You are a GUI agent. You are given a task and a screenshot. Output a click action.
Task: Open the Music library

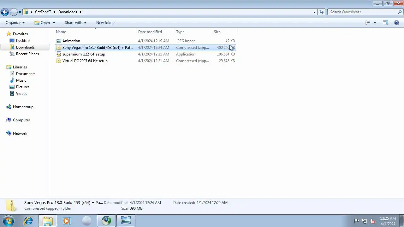coord(21,80)
